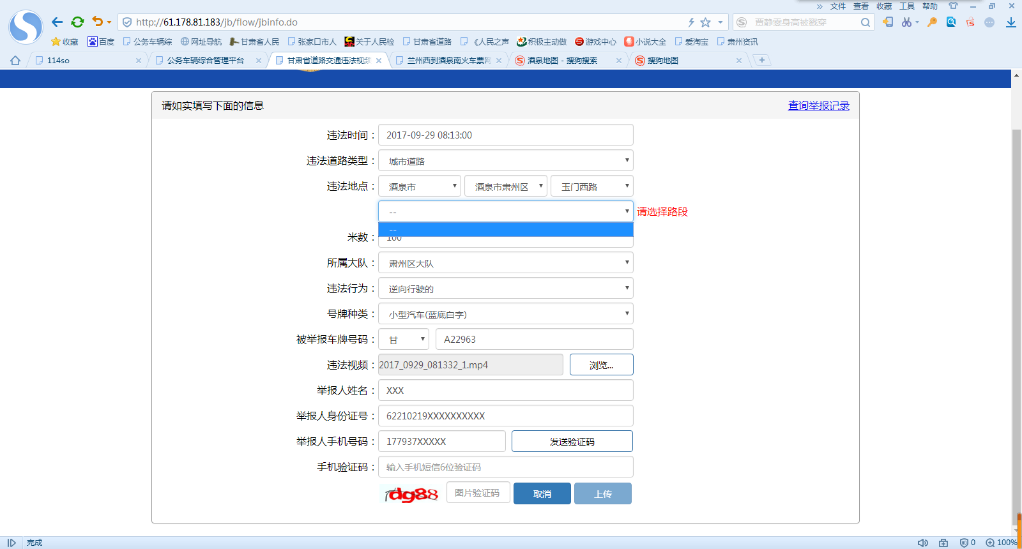1022x549 pixels.
Task: Click the 发送验证码 button
Action: pyautogui.click(x=572, y=441)
